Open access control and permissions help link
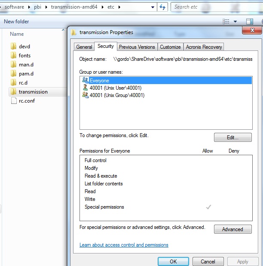Viewport: 263px width, 266px height. (124, 245)
